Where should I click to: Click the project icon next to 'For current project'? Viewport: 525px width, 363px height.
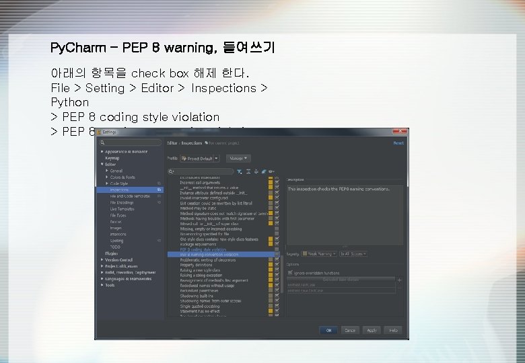pos(206,143)
